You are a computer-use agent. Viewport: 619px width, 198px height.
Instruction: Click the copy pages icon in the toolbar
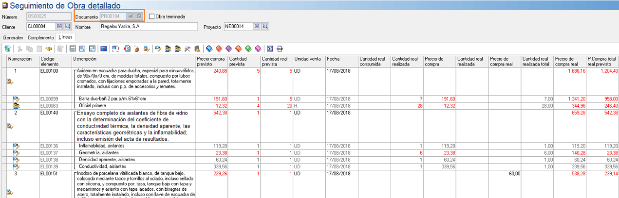pyautogui.click(x=29, y=49)
